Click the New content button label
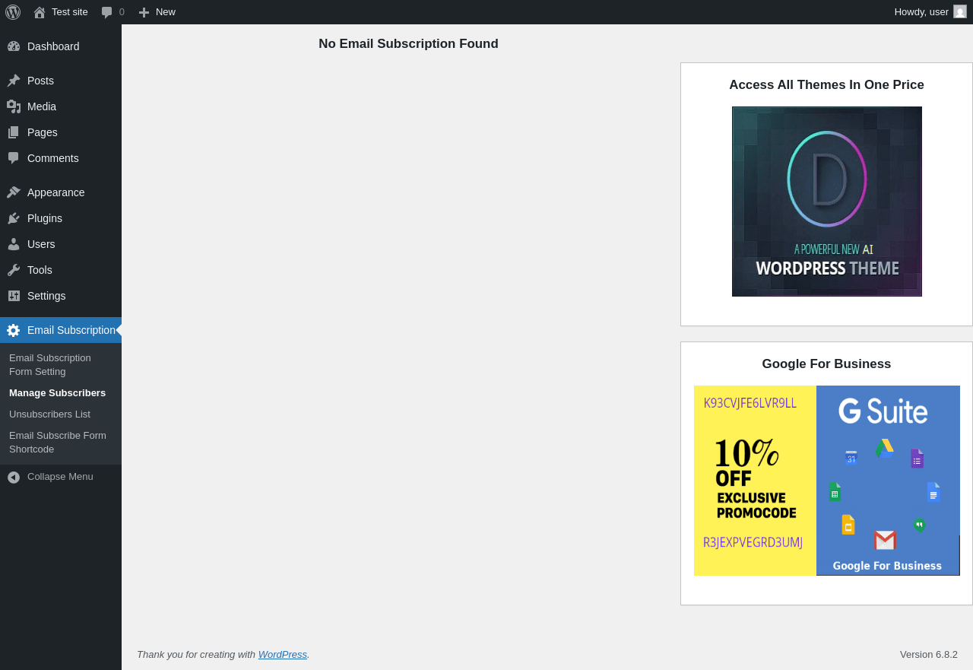Screen dimensions: 973x670 coord(166,12)
